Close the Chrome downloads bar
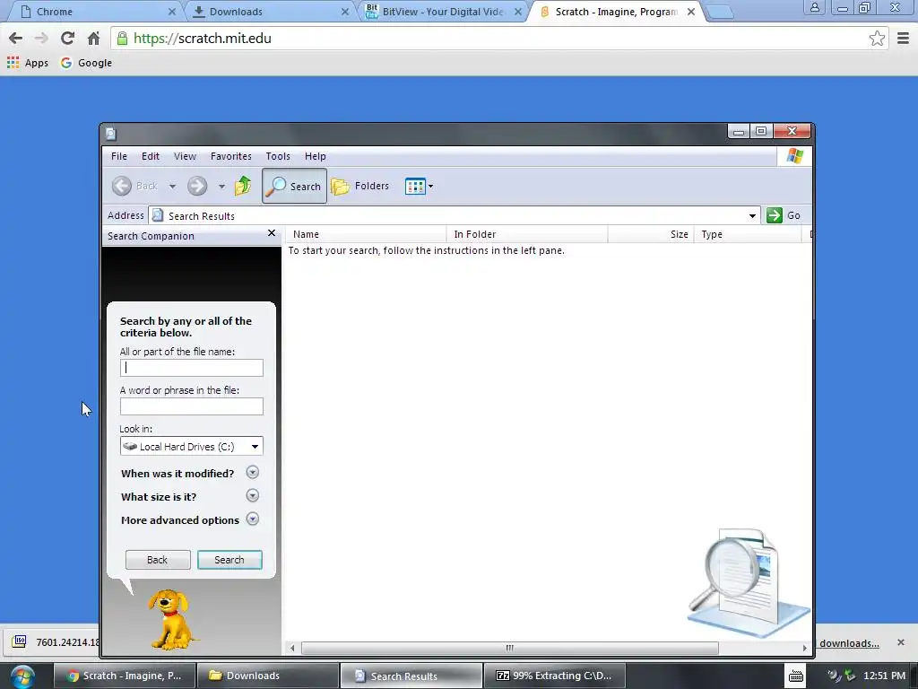 tap(901, 642)
